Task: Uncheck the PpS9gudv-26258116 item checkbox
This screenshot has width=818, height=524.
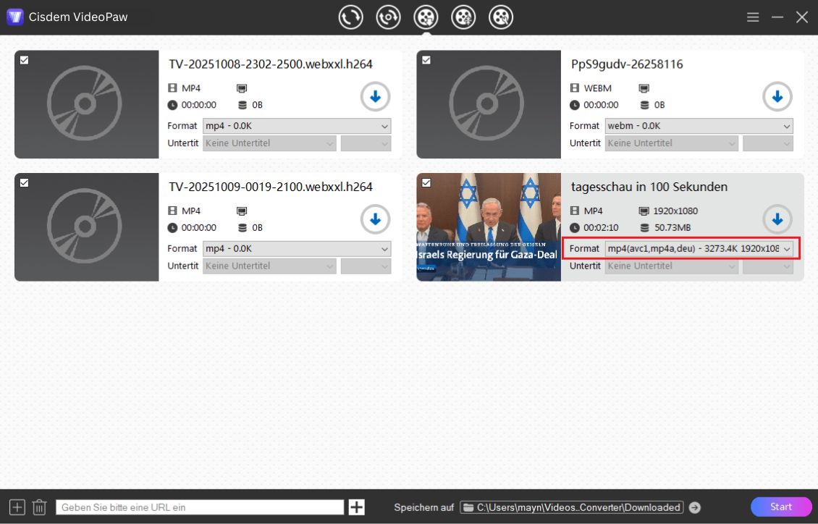Action: [426, 60]
